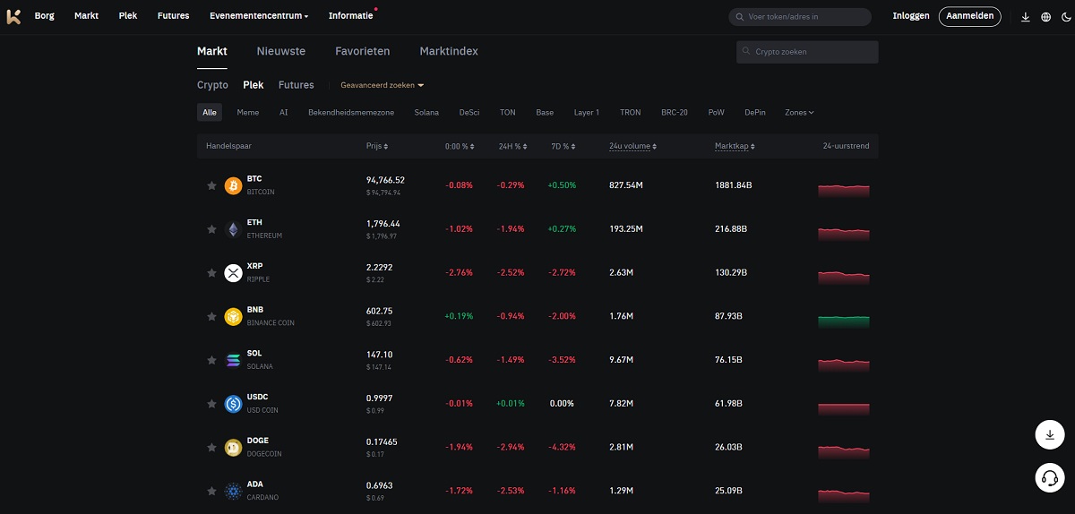The image size is (1075, 514).
Task: Filter by the TRON category
Action: 631,113
